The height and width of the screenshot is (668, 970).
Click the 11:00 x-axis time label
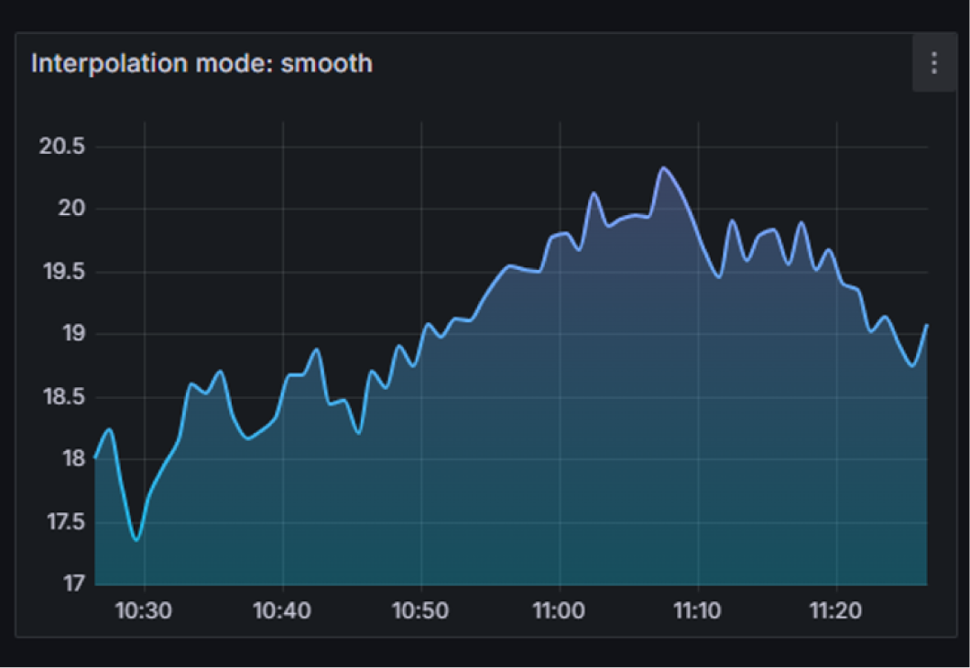[560, 610]
